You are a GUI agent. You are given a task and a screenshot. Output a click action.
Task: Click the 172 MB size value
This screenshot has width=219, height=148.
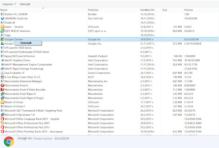coord(178,27)
